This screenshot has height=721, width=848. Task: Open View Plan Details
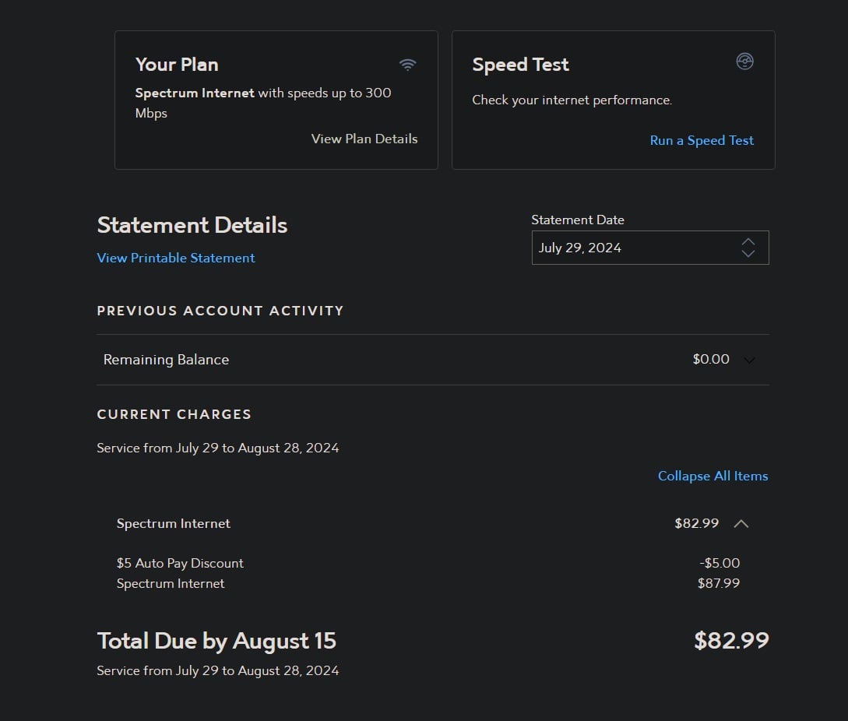coord(364,139)
